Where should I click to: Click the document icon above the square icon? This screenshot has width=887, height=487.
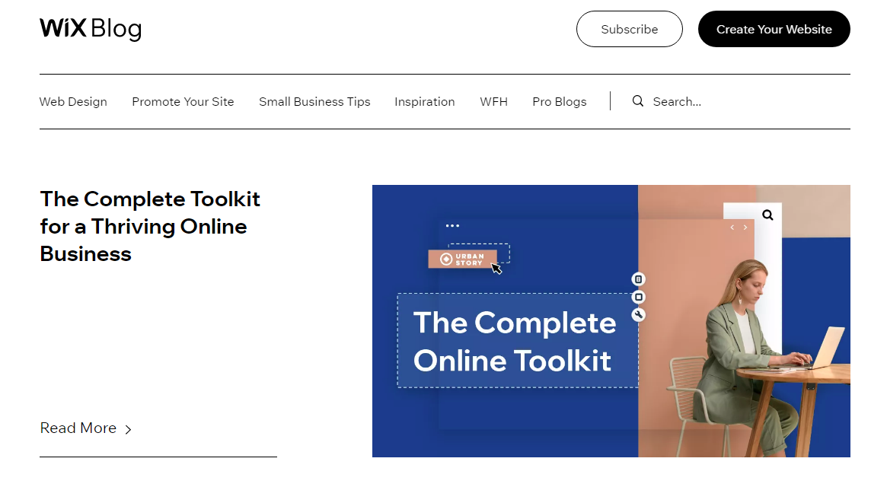coord(638,279)
